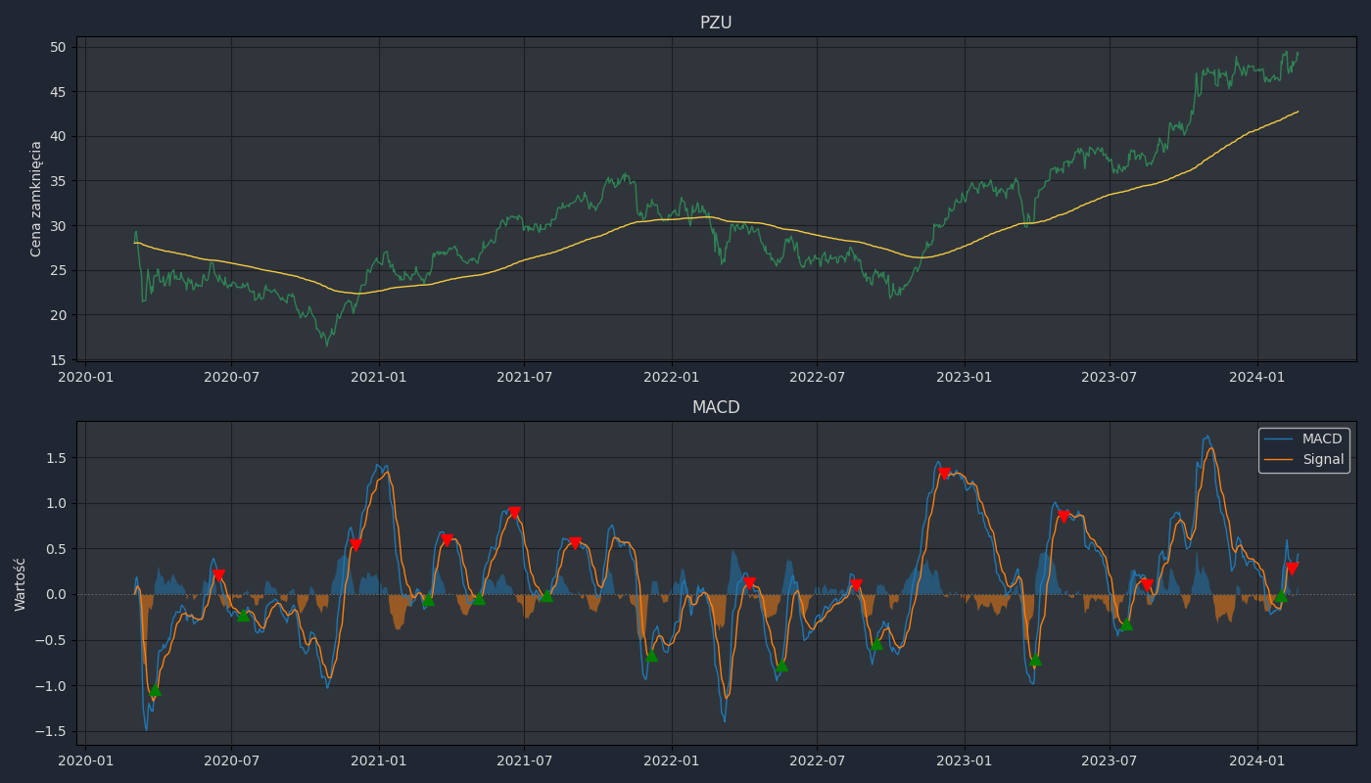Select the 'Wartość' y-axis label
The width and height of the screenshot is (1371, 783).
21,583
